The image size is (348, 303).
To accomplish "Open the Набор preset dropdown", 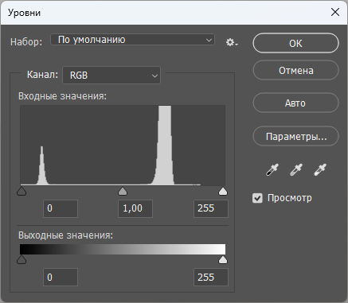I will click(132, 40).
